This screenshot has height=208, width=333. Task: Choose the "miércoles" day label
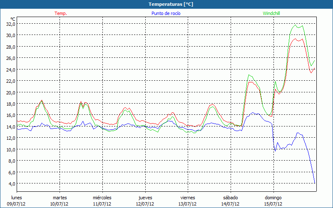102,198
